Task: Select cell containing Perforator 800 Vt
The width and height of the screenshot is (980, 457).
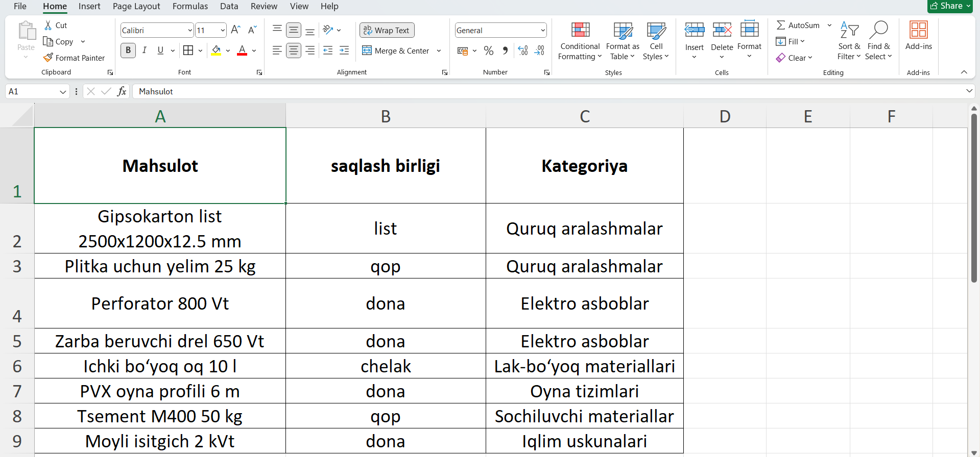Action: 160,303
